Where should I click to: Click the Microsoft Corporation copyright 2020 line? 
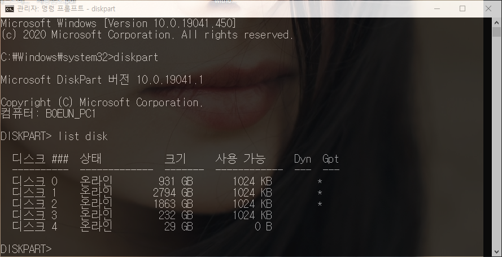[x=147, y=34]
